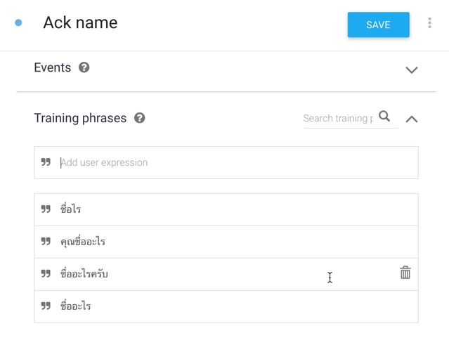Click quote icon beside Add user expression
Viewport: 449px width, 347px height.
(x=46, y=162)
